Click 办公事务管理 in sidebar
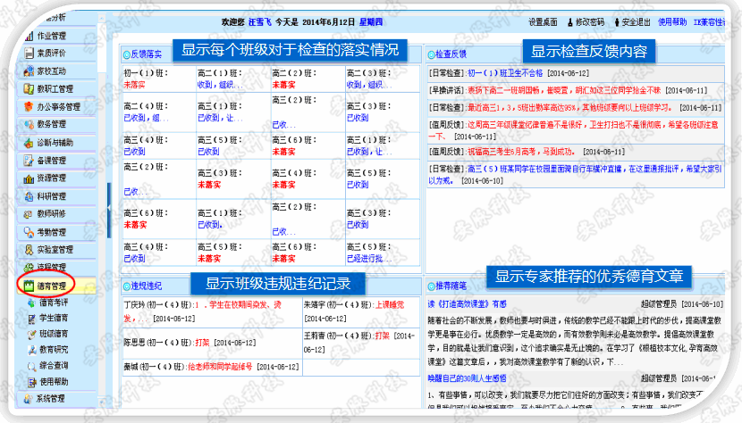This screenshot has height=423, width=742. tap(58, 106)
